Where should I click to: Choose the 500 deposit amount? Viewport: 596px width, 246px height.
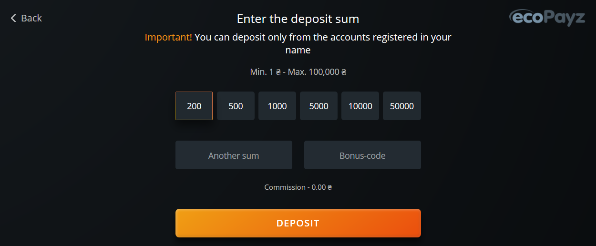pos(236,106)
